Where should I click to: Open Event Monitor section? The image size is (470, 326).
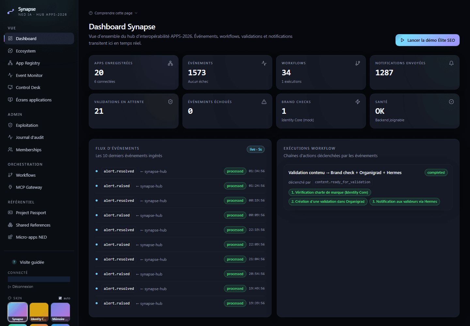tap(39, 75)
